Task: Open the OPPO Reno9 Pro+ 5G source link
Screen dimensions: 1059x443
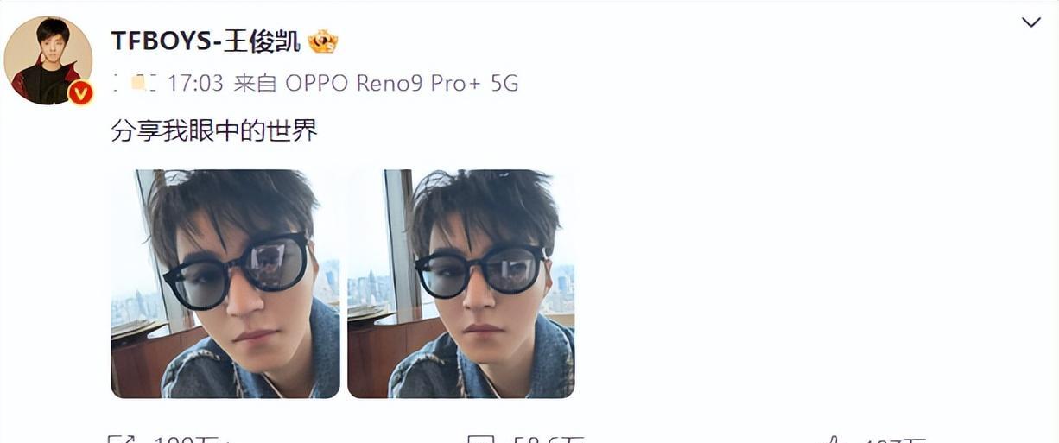Action: 402,83
